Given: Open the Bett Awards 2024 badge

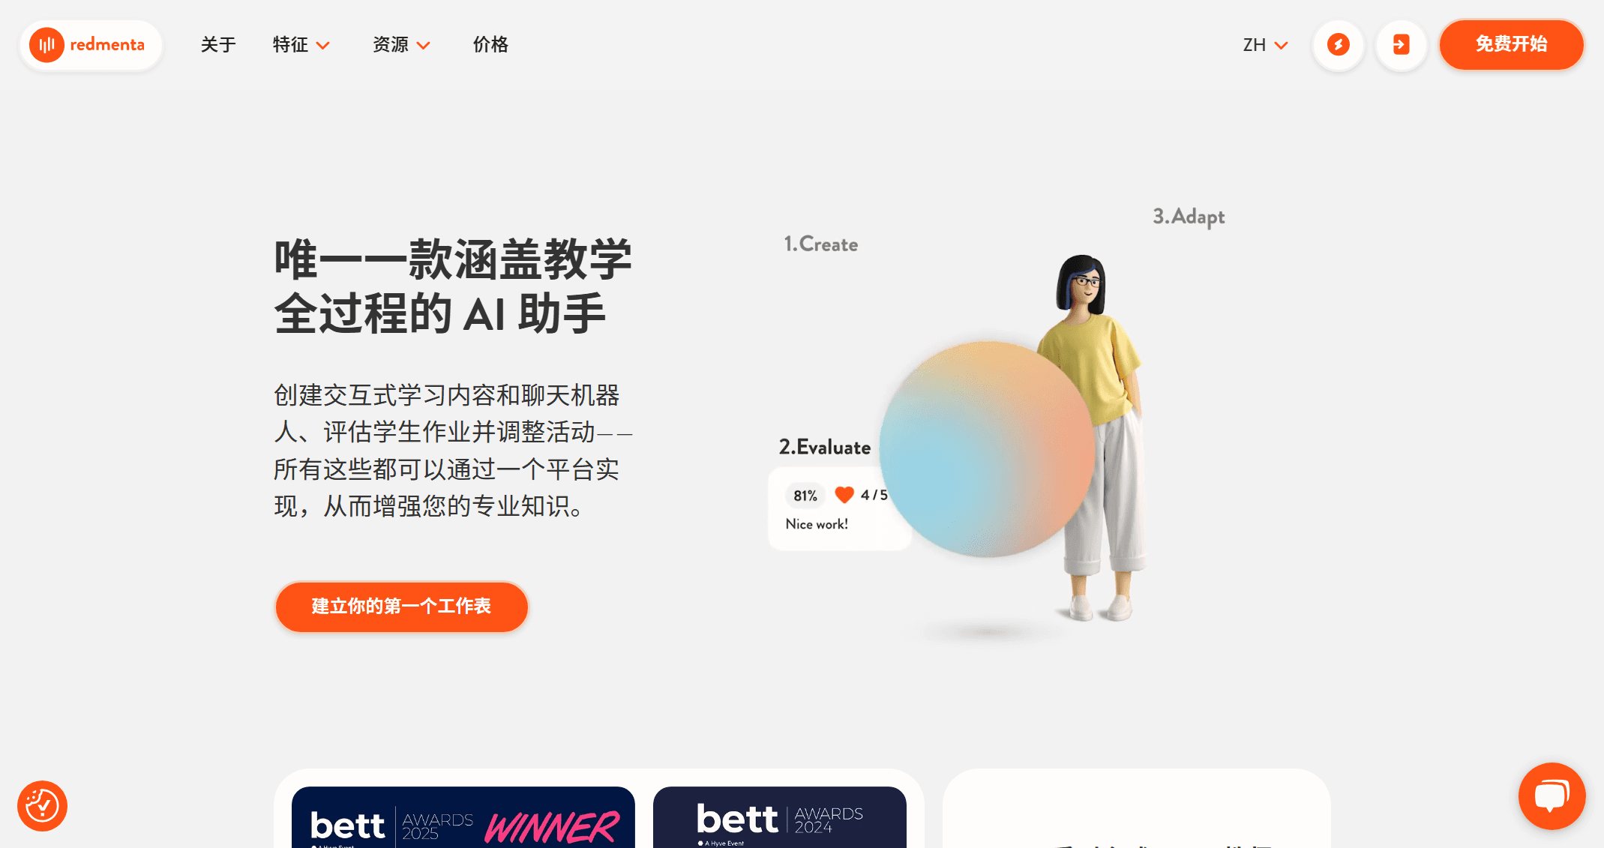Looking at the screenshot, I should [x=780, y=819].
